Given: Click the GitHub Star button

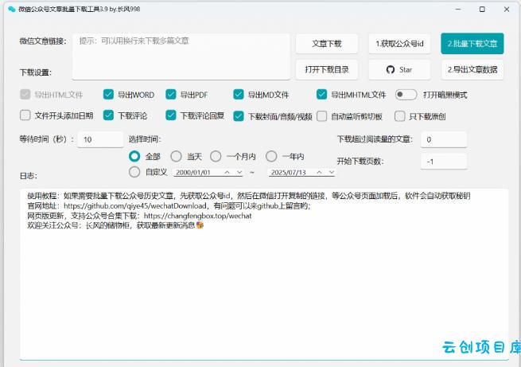Looking at the screenshot, I should 400,69.
